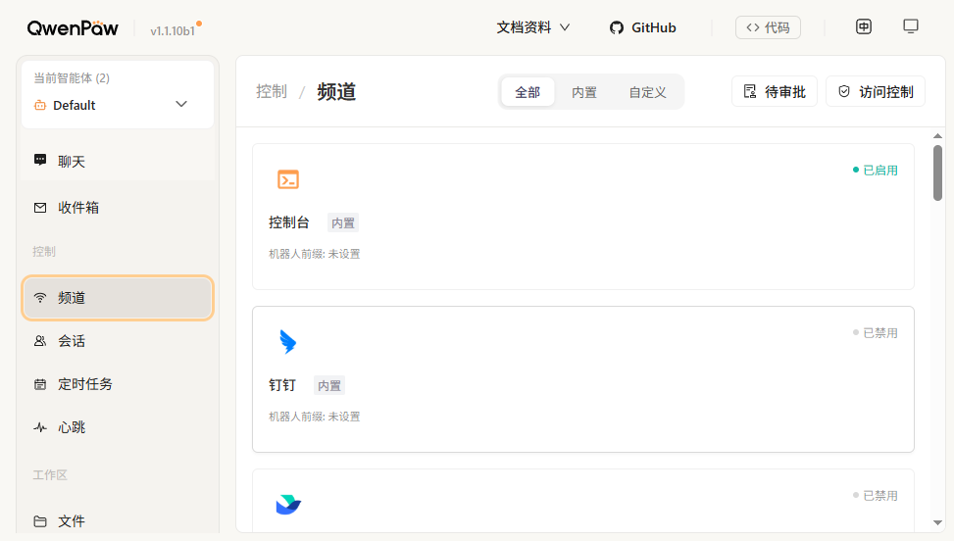The image size is (954, 541).
Task: Click the 访问控制 button
Action: coord(876,91)
